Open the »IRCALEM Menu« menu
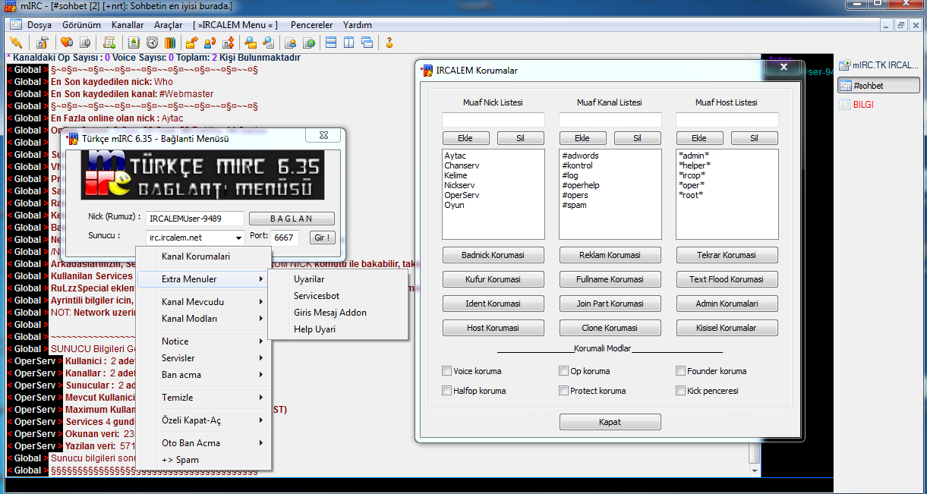The image size is (927, 494). [237, 25]
